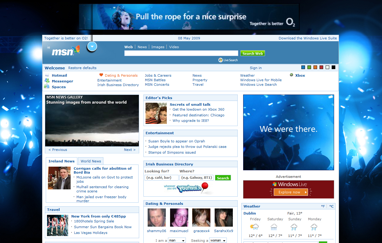Switch temperature to Fahrenheit
The height and width of the screenshot is (243, 382).
(x=323, y=206)
